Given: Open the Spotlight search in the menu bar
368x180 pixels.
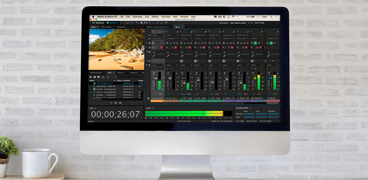Looking at the screenshot, I should (x=271, y=17).
